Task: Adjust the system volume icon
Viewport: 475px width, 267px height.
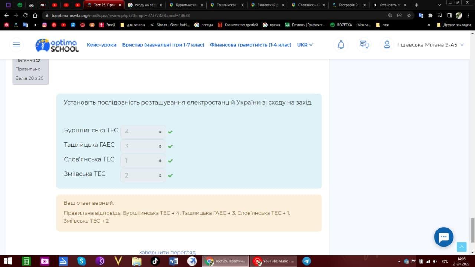Action: tap(435, 261)
